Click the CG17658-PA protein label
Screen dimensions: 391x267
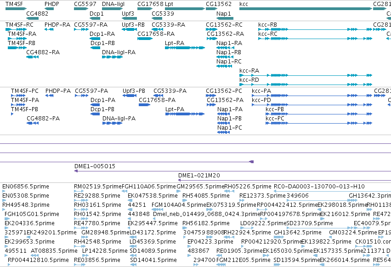157,100
